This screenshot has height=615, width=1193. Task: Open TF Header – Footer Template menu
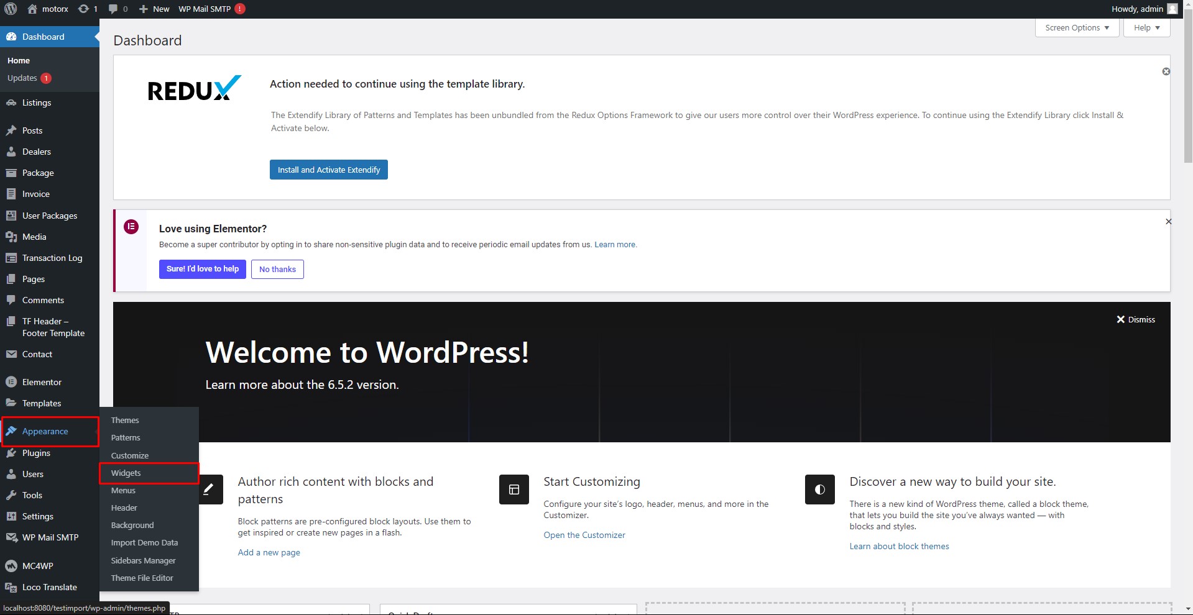pos(50,327)
